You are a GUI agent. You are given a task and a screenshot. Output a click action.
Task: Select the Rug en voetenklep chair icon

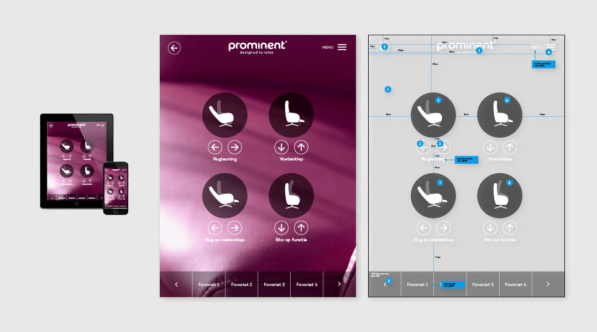tap(224, 196)
